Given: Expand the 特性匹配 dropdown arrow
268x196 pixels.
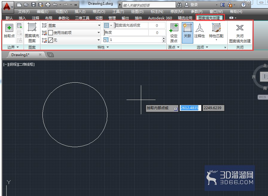Looking at the screenshot, I should [216, 40].
